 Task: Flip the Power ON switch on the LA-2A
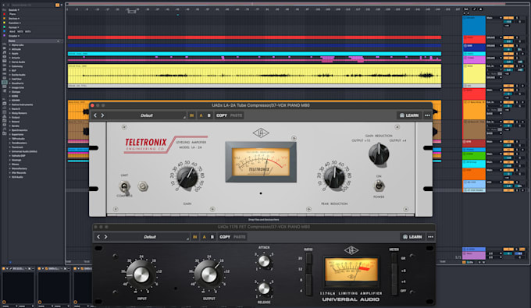[379, 186]
